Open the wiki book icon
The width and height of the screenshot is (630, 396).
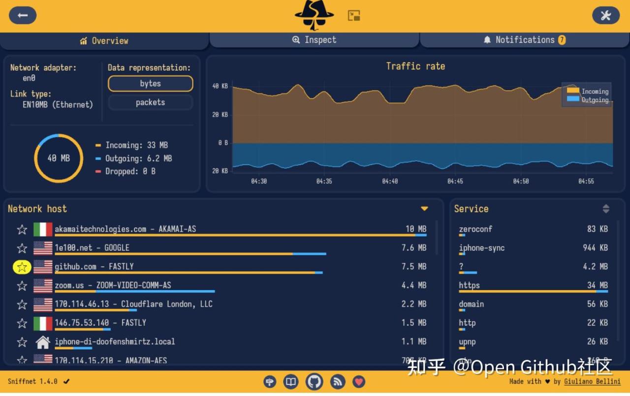click(291, 381)
